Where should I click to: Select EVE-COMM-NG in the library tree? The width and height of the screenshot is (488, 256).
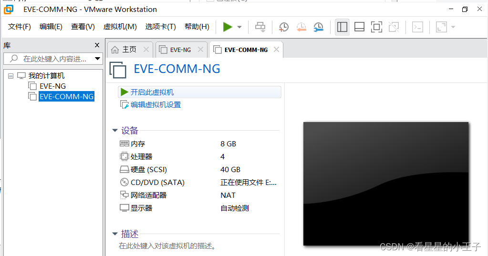[x=67, y=96]
